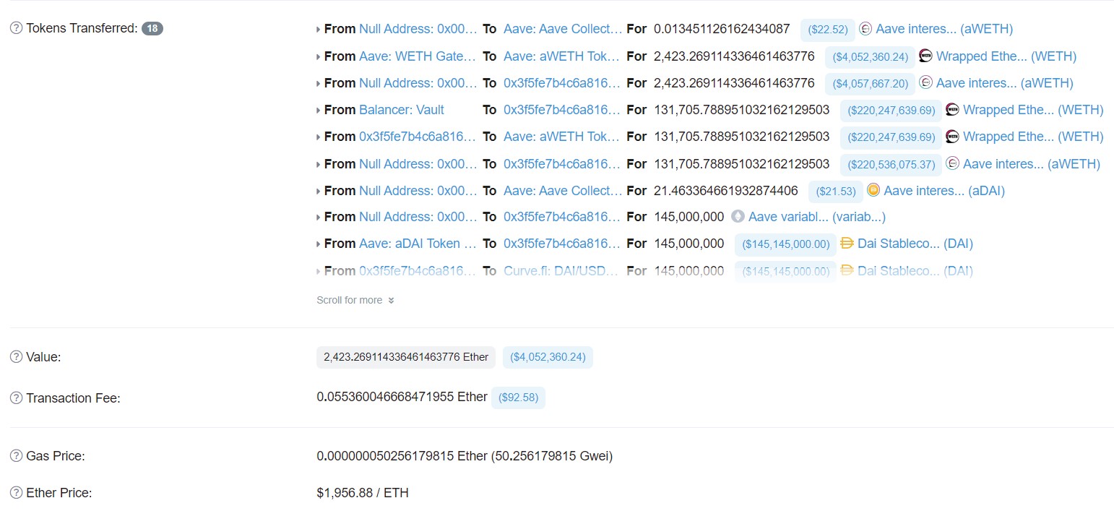Image resolution: width=1114 pixels, height=511 pixels.
Task: Click the Value help question icon
Action: 16,357
